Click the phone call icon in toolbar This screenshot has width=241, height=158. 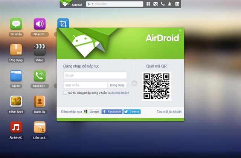coord(163,4)
